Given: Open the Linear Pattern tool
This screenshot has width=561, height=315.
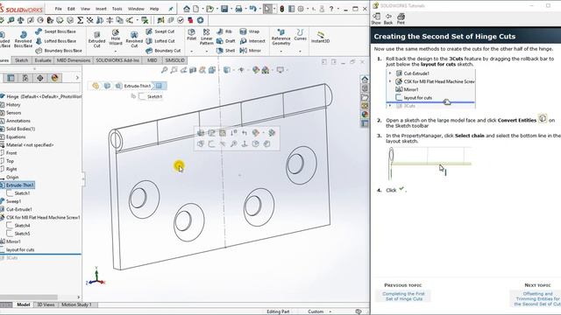Looking at the screenshot, I should coord(207,37).
